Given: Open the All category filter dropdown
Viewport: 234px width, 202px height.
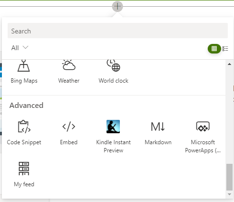Looking at the screenshot, I should (x=20, y=48).
